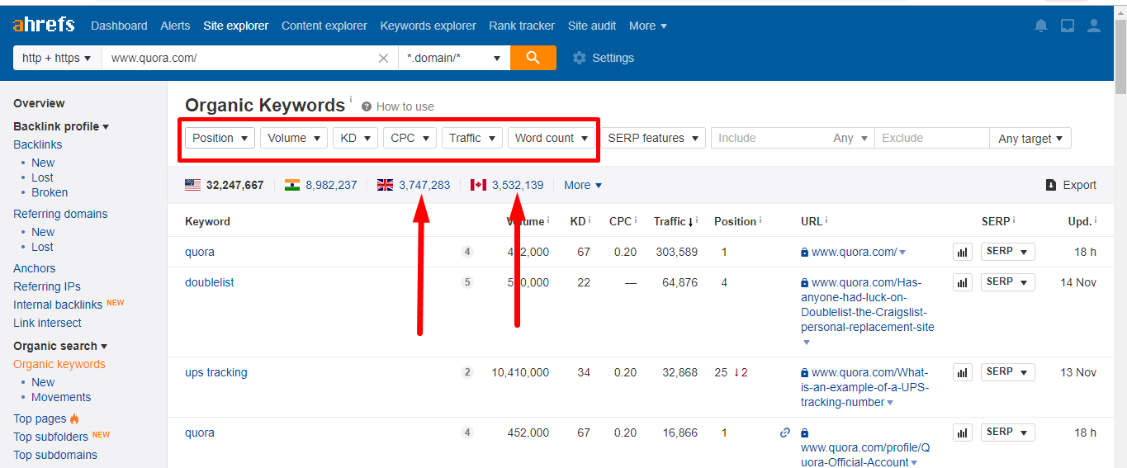Viewport: 1127px width, 468px height.
Task: Click the Include keywords input field
Action: tap(768, 138)
